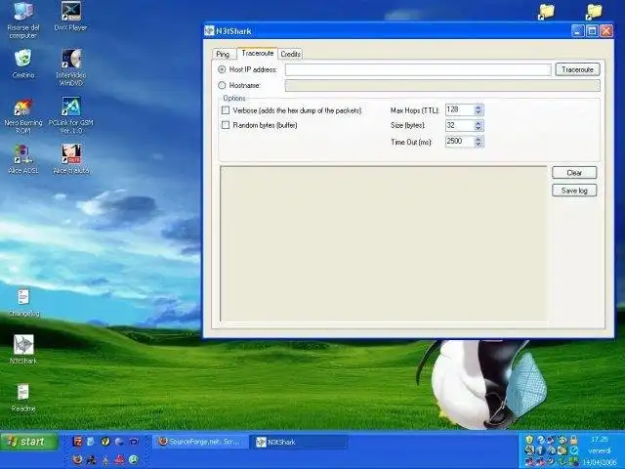Image resolution: width=625 pixels, height=469 pixels.
Task: Click the Clear button
Action: coord(574,173)
